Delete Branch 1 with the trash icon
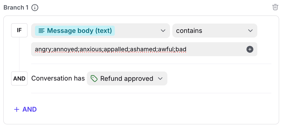Image resolution: width=284 pixels, height=130 pixels. [x=275, y=7]
